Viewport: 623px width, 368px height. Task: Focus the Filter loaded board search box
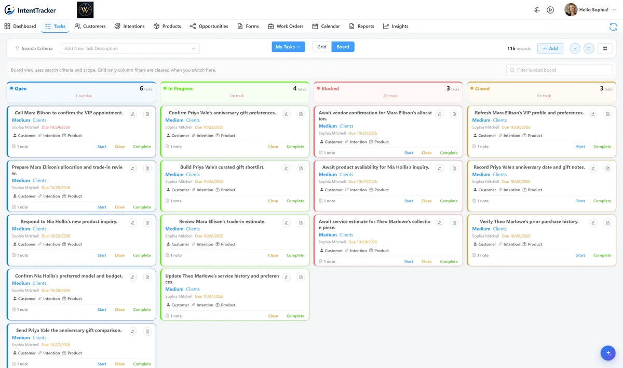point(559,70)
